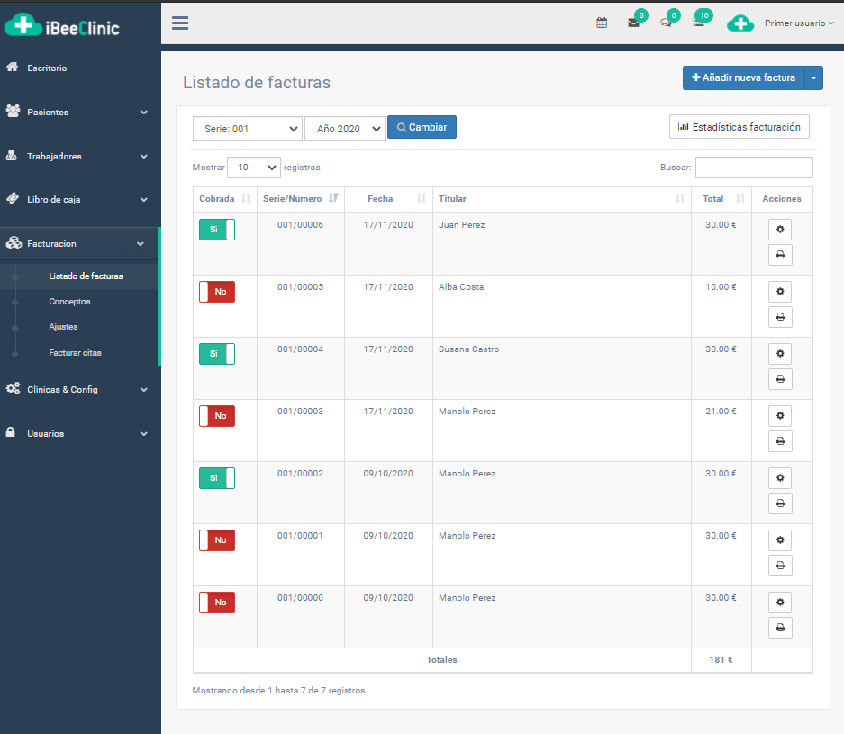The width and height of the screenshot is (844, 734).
Task: Toggle Cobrada switch for Juan Perez invoice
Action: click(217, 230)
